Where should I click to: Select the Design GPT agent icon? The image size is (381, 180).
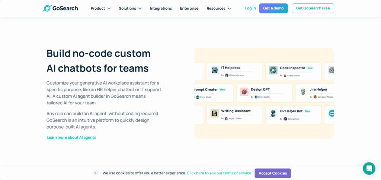click(244, 92)
